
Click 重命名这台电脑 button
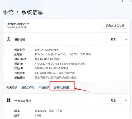tap(115, 26)
